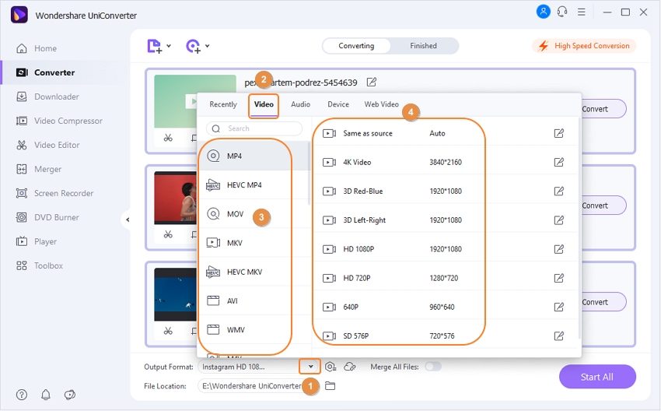Image resolution: width=661 pixels, height=411 pixels.
Task: Trim the third video with scissors
Action: (168, 331)
